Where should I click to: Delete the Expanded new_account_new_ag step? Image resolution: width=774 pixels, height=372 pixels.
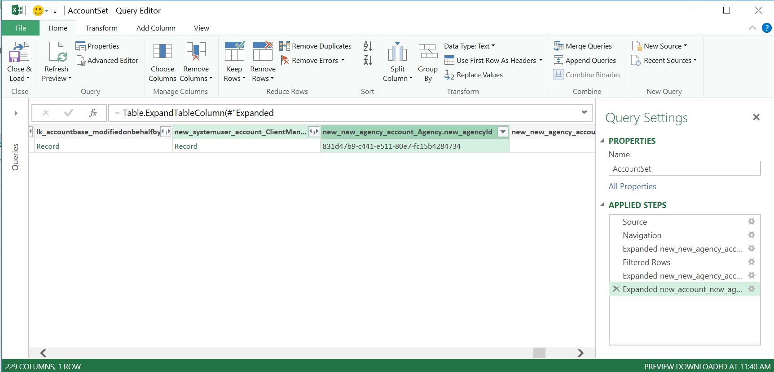tap(616, 289)
